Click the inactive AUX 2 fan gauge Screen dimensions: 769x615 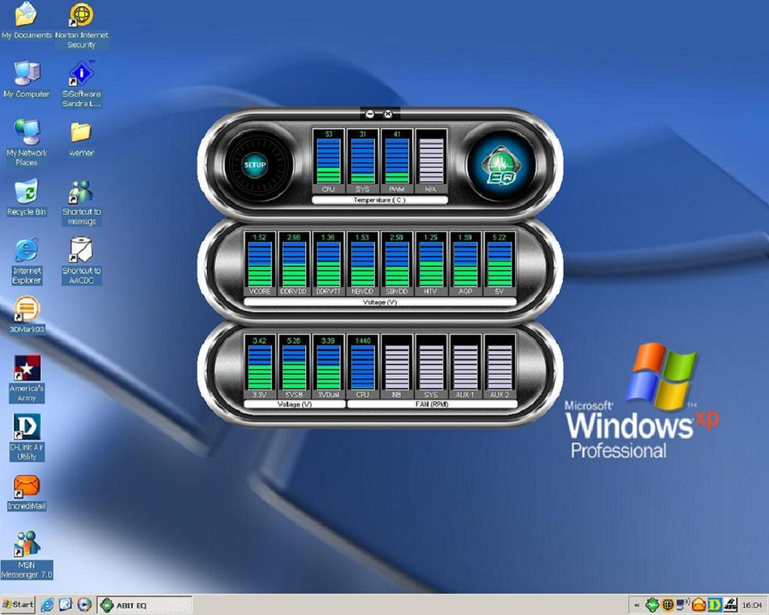(500, 367)
